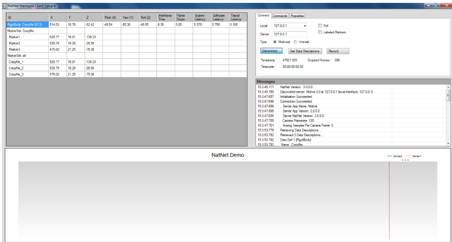The image size is (452, 242).
Task: Choose the Unicast connection type
Action: (x=296, y=42)
